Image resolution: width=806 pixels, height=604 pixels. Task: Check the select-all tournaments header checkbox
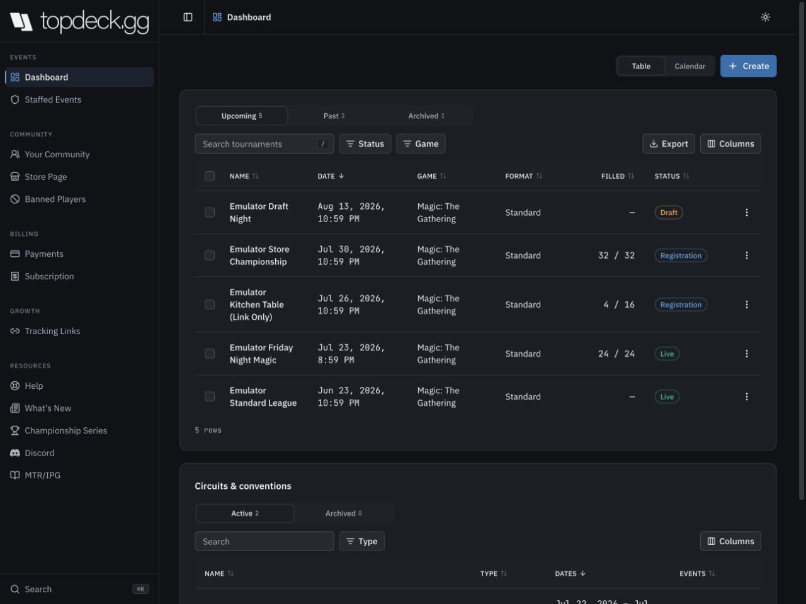[210, 176]
